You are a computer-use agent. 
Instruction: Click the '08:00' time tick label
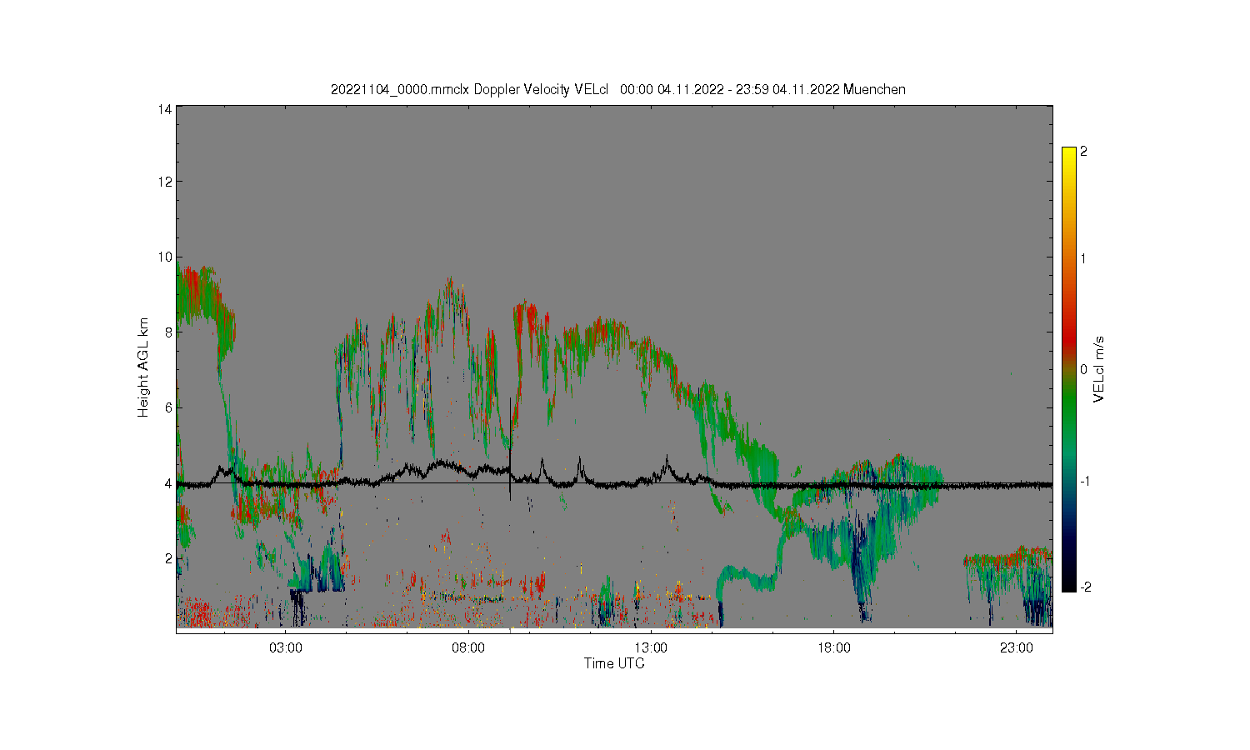468,647
